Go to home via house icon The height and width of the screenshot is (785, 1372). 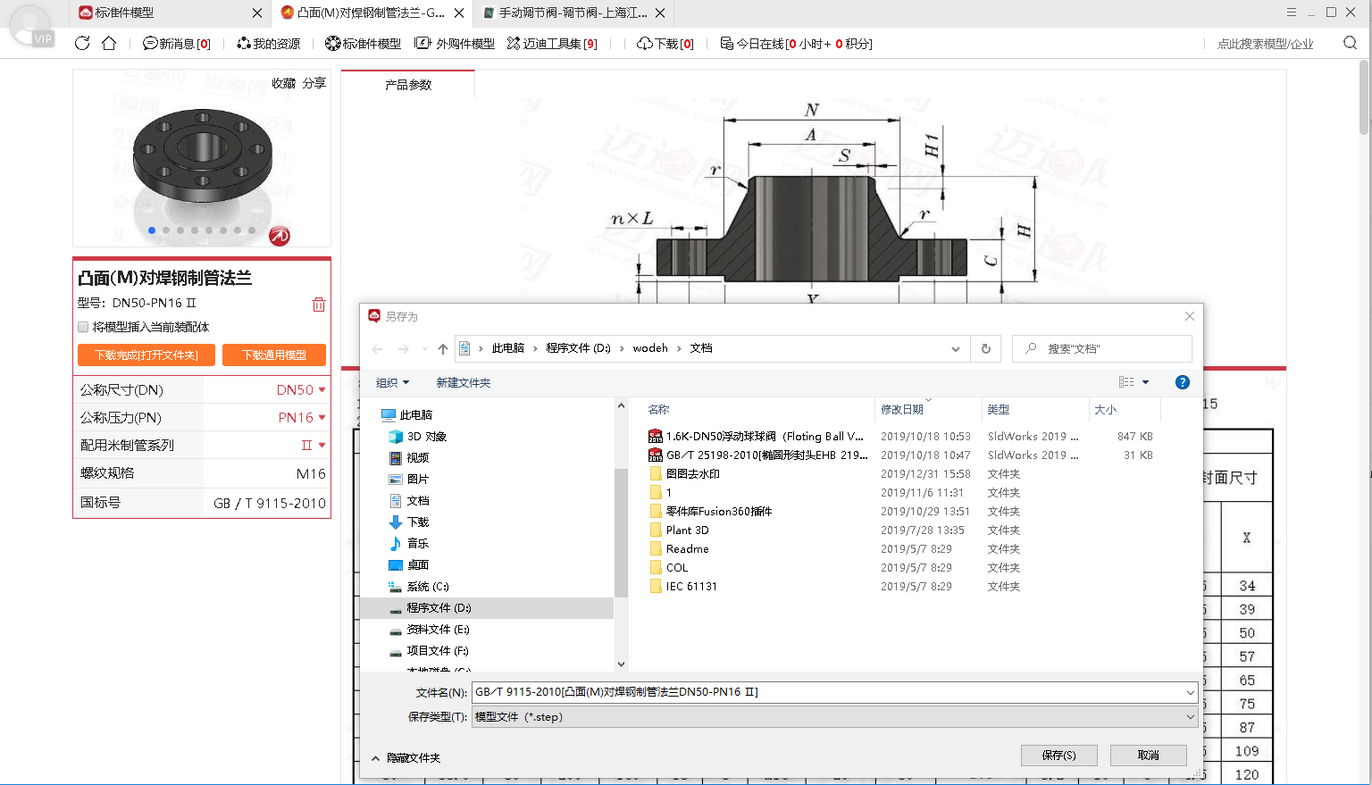point(109,43)
